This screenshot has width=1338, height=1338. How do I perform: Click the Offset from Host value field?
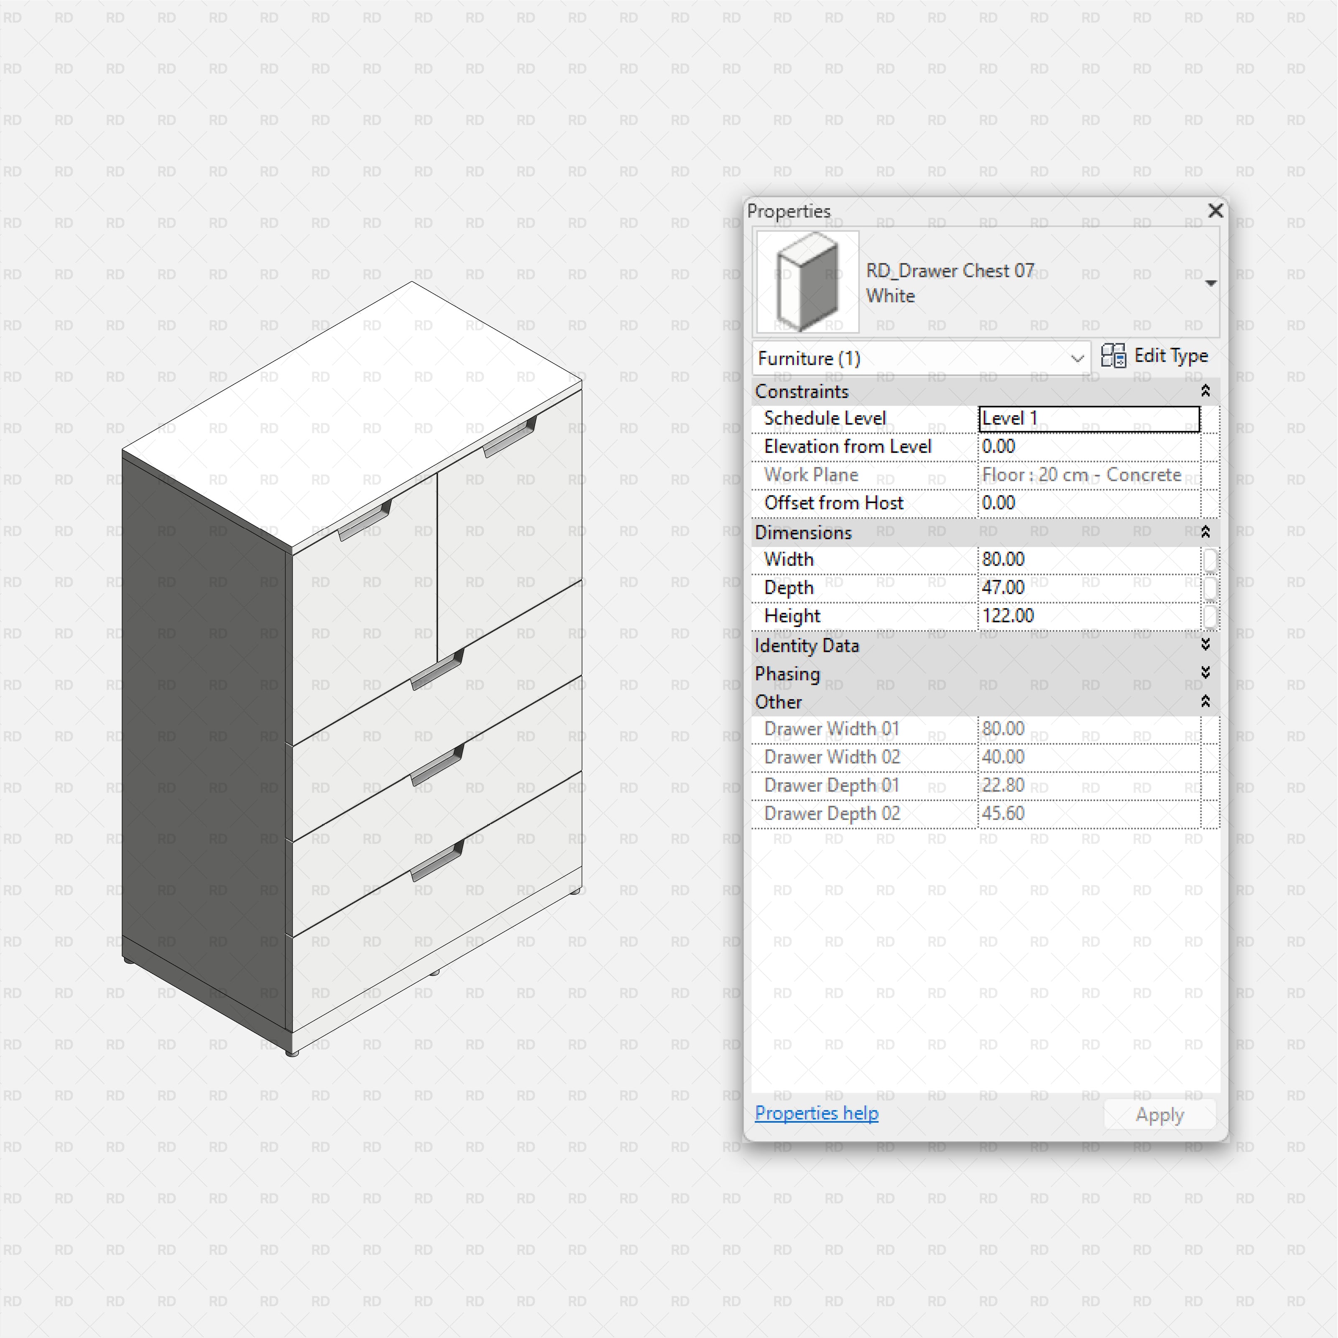(1087, 503)
